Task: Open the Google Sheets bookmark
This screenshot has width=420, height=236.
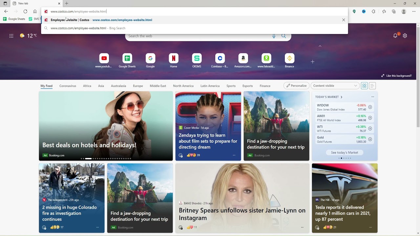Action: pos(14,19)
